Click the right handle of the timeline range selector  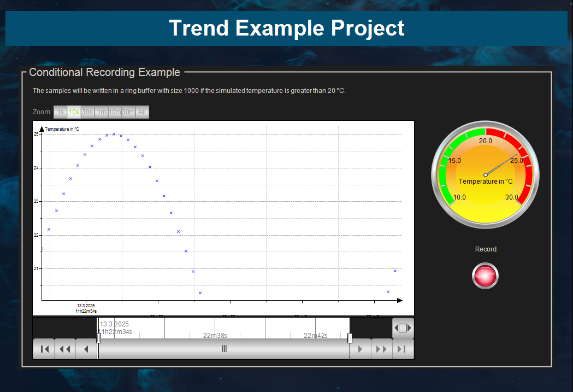coord(350,338)
